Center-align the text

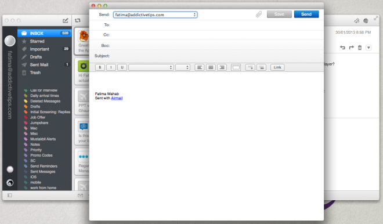pos(211,67)
